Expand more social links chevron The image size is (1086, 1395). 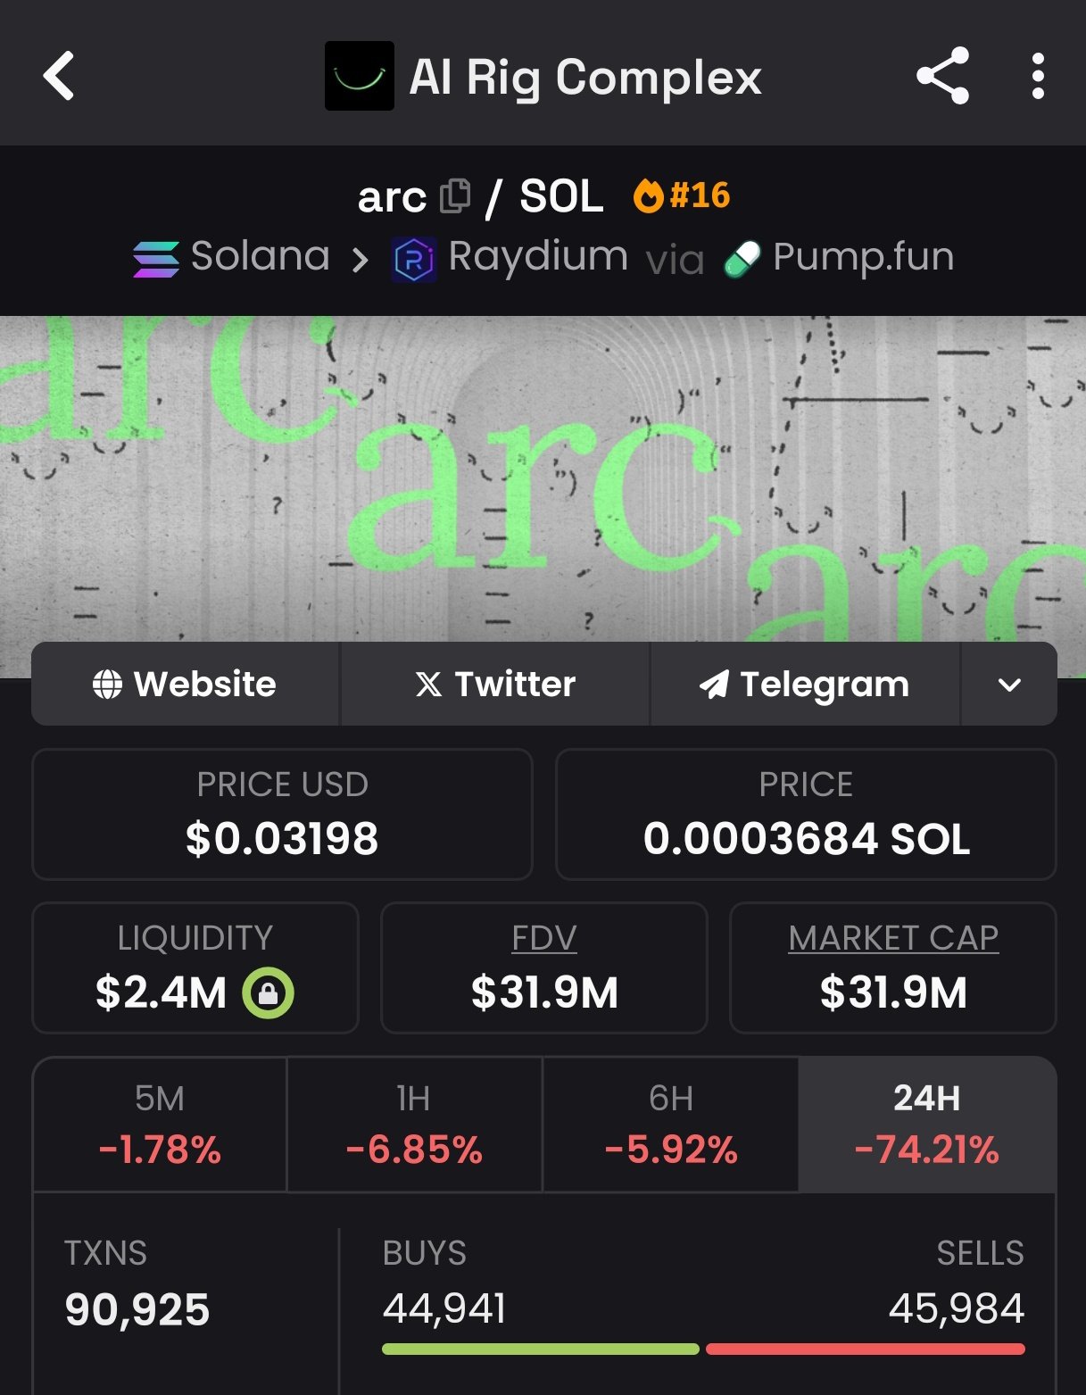pos(1009,685)
